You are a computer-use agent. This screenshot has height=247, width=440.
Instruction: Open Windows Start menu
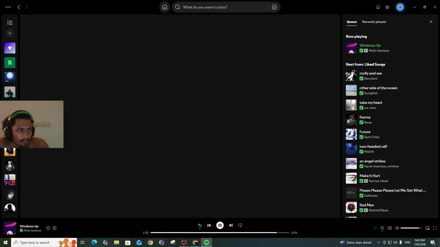point(5,243)
